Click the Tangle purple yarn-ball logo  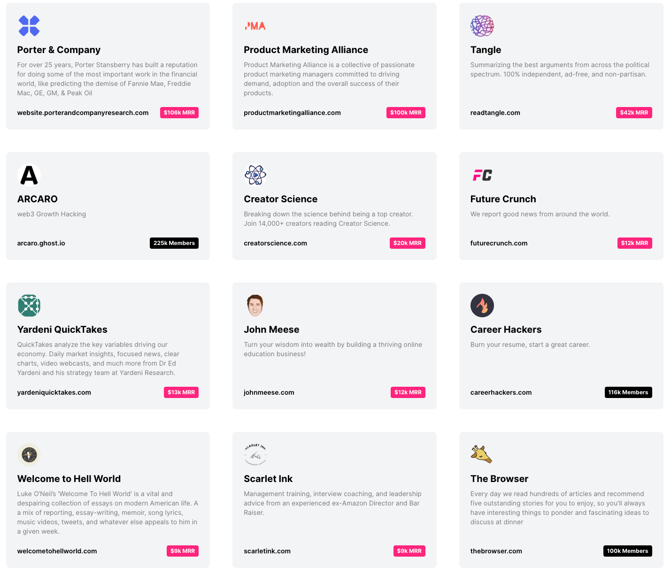coord(482,26)
